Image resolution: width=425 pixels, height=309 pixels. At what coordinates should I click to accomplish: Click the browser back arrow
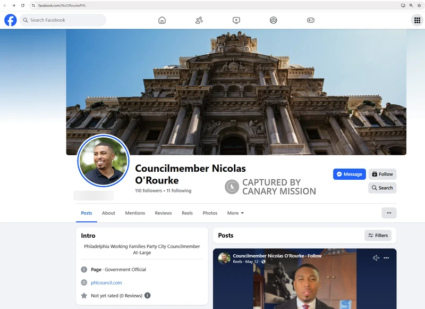(x=5, y=5)
